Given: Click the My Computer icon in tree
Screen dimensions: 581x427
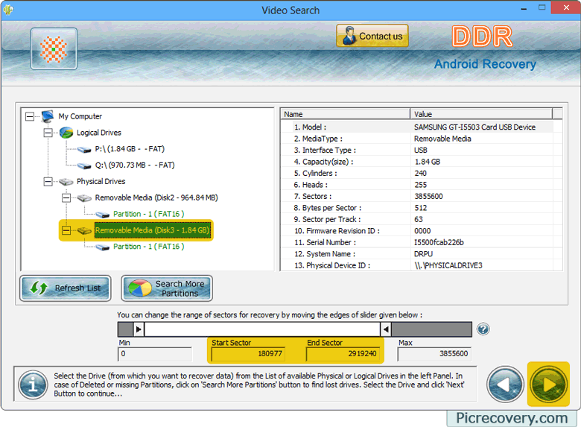Looking at the screenshot, I should pyautogui.click(x=48, y=116).
